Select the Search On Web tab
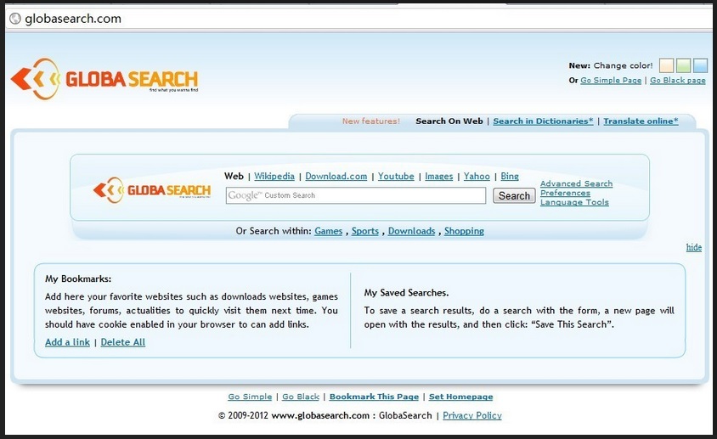This screenshot has height=439, width=717. (x=449, y=121)
